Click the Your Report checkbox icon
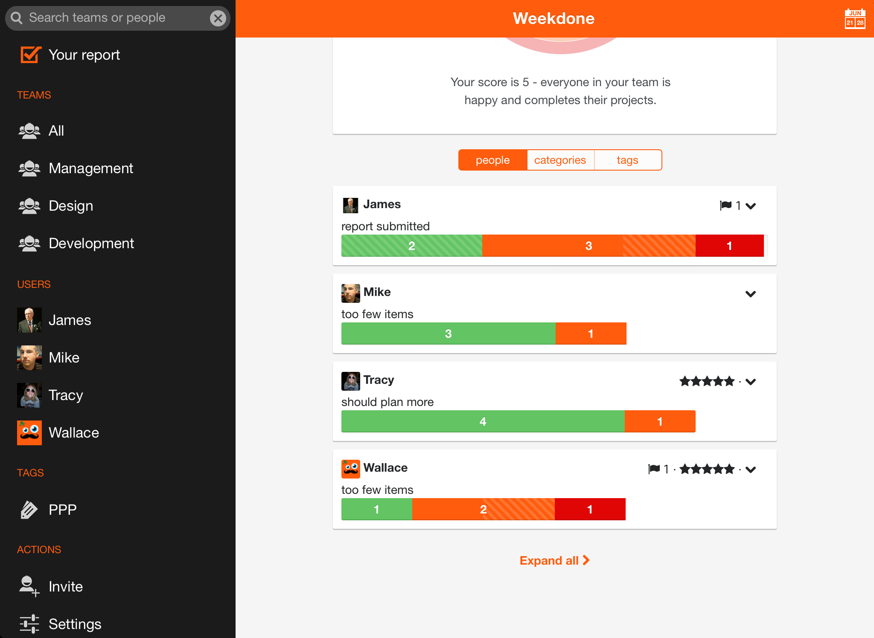Screen dimensions: 874x638 coord(30,55)
